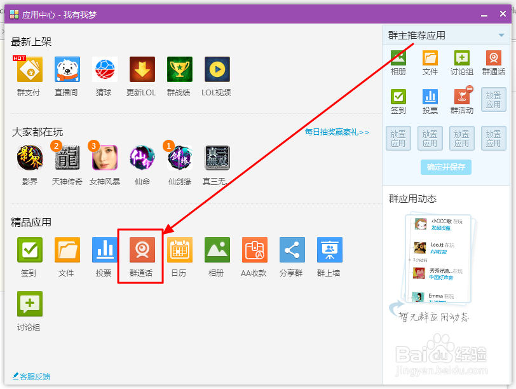
Task: Launch the 仙命 game
Action: pyautogui.click(x=142, y=158)
